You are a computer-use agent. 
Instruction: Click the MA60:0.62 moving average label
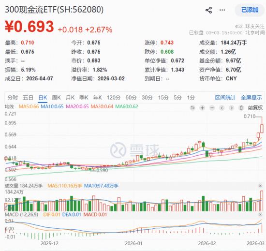coord(127,106)
